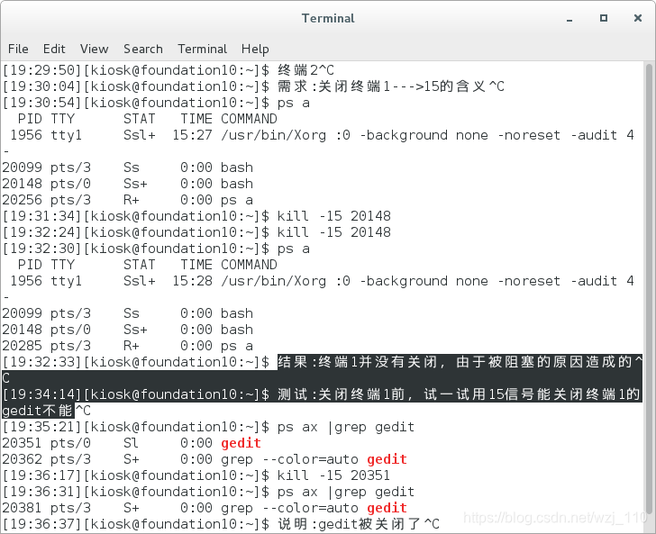Click the highlighted text '结果:终端1并没有关闭'
This screenshot has height=534, width=656.
[x=357, y=362]
